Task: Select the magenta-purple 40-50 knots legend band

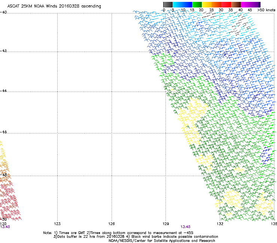Action: 250,4
